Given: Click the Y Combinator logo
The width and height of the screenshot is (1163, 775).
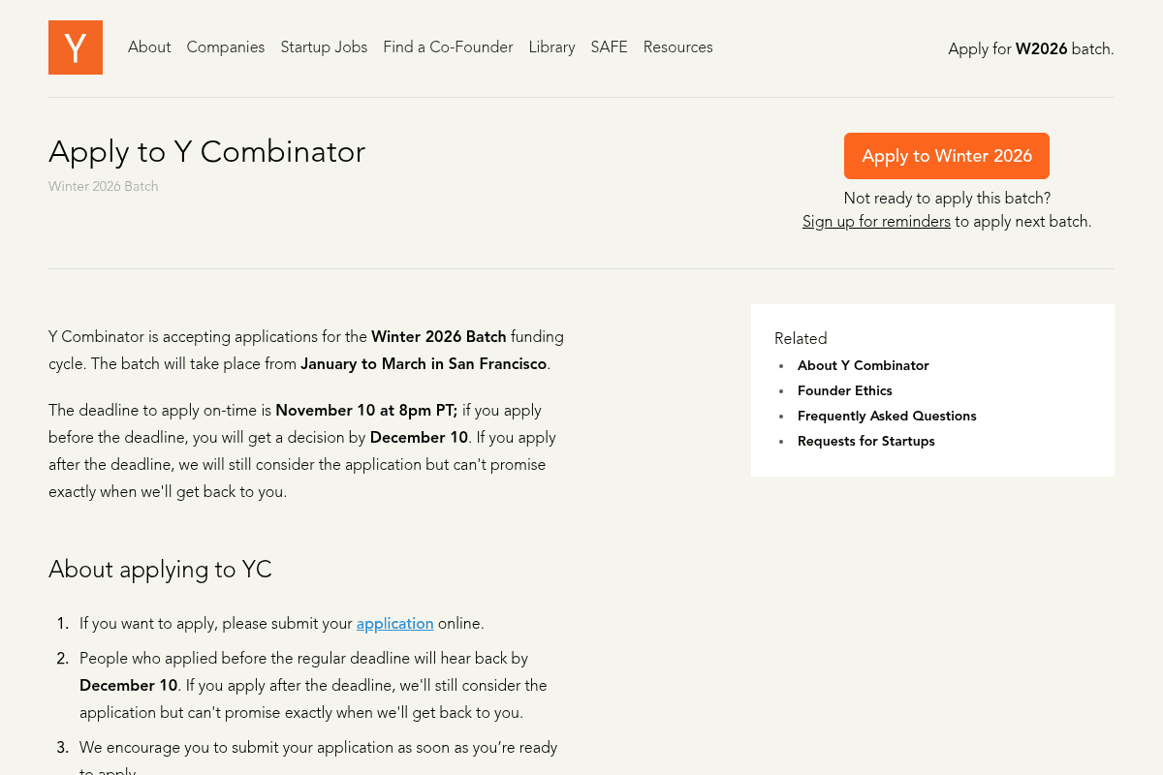Looking at the screenshot, I should tap(75, 46).
